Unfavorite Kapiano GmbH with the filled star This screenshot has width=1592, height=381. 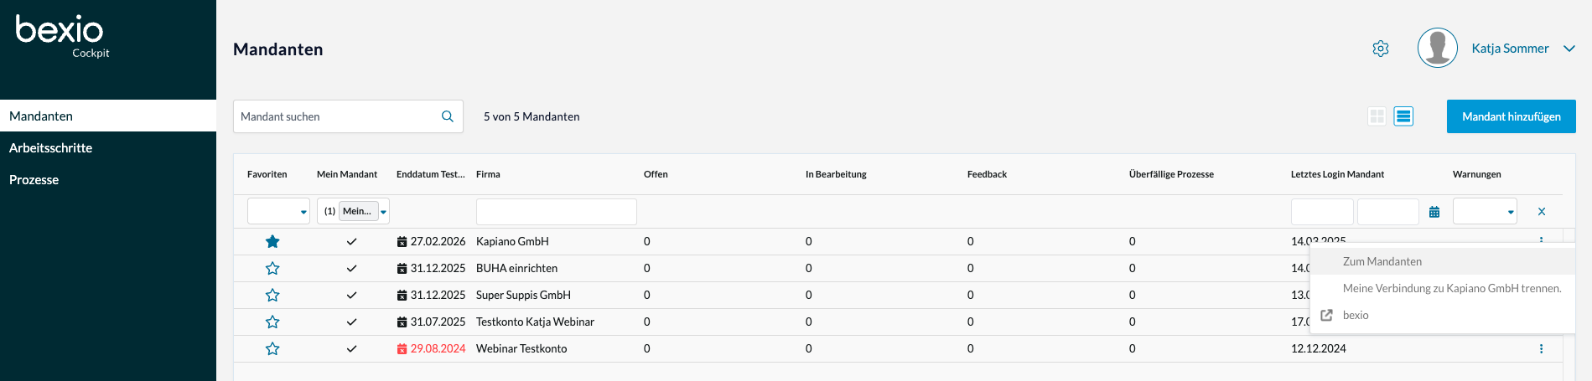(x=272, y=242)
